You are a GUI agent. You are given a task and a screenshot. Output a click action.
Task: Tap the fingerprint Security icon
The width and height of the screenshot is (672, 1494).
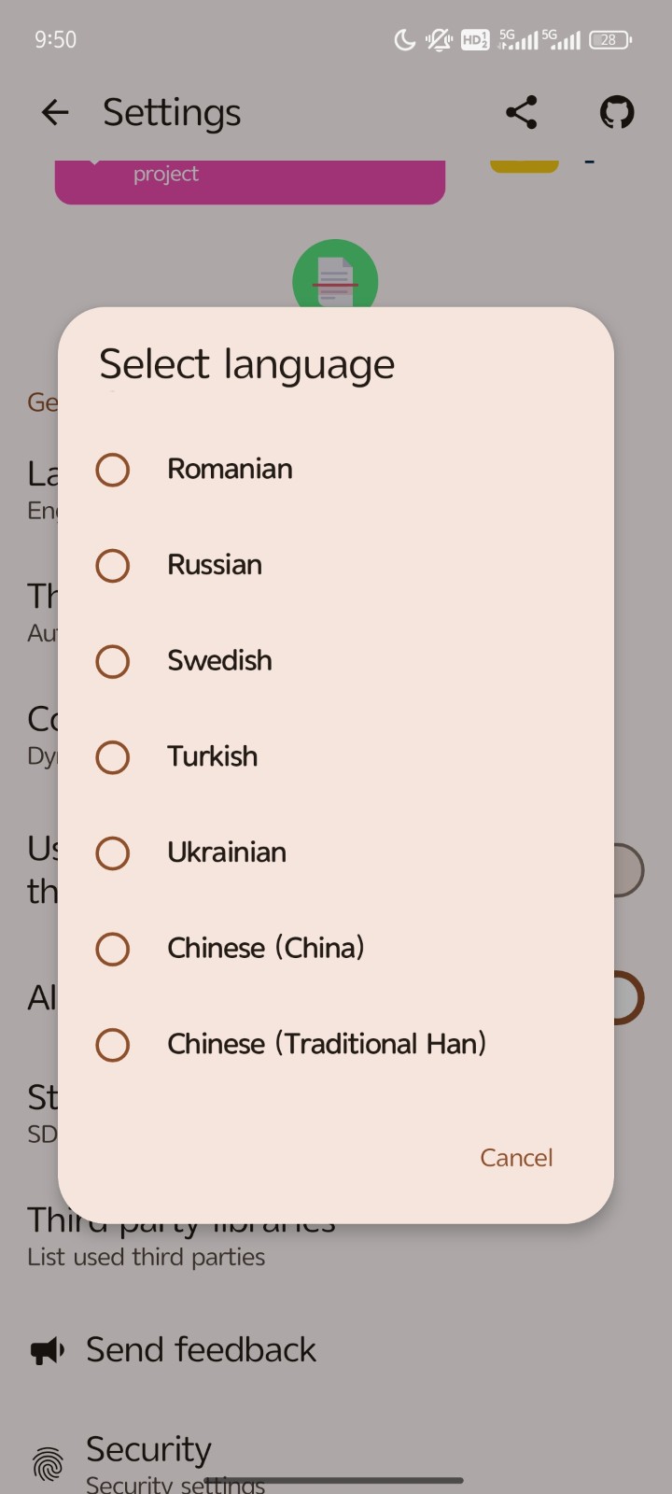pyautogui.click(x=48, y=1462)
